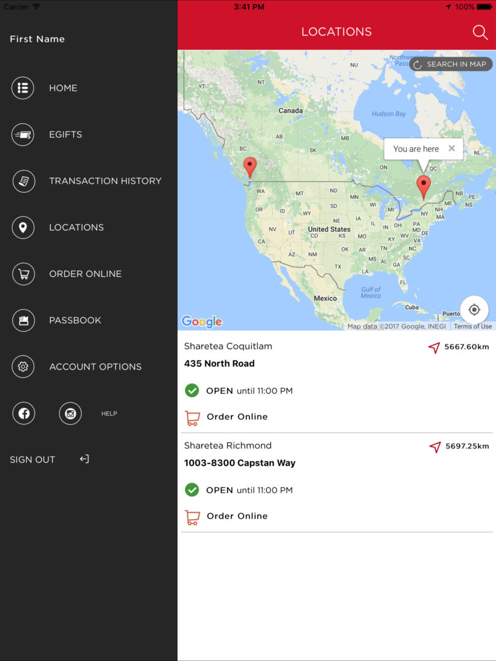This screenshot has width=496, height=661.
Task: Open Account Options gear icon
Action: click(x=23, y=367)
